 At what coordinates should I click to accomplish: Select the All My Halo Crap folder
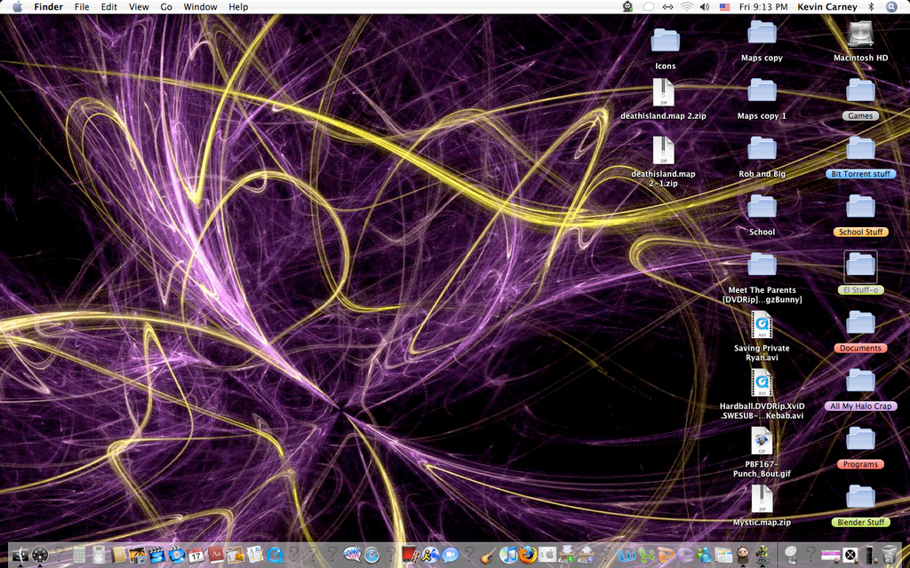(x=860, y=381)
